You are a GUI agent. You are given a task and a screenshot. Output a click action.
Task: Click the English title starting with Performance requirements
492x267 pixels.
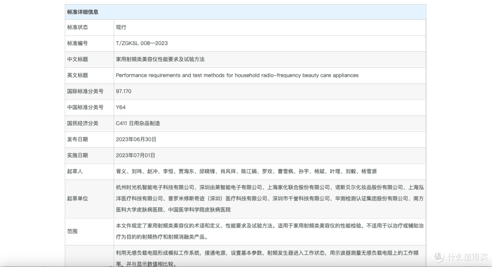click(x=237, y=76)
